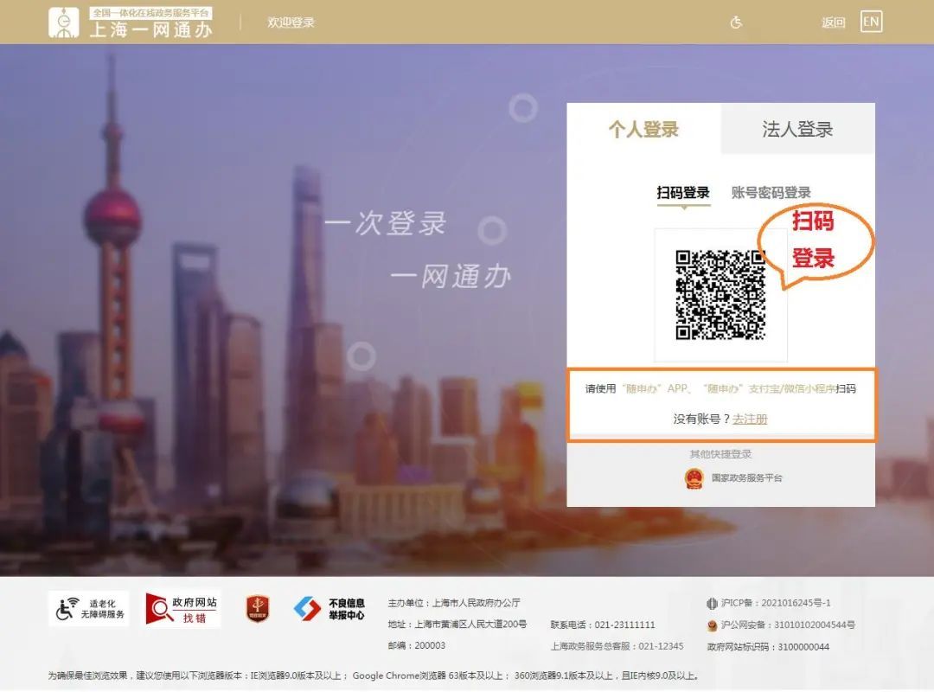Viewport: 934px width, 692px height.
Task: Click the 请使用随申办APP scan instruction text
Action: 720,388
